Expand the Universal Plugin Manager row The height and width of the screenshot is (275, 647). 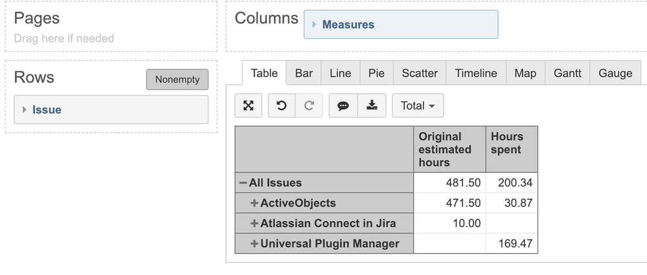click(x=254, y=243)
